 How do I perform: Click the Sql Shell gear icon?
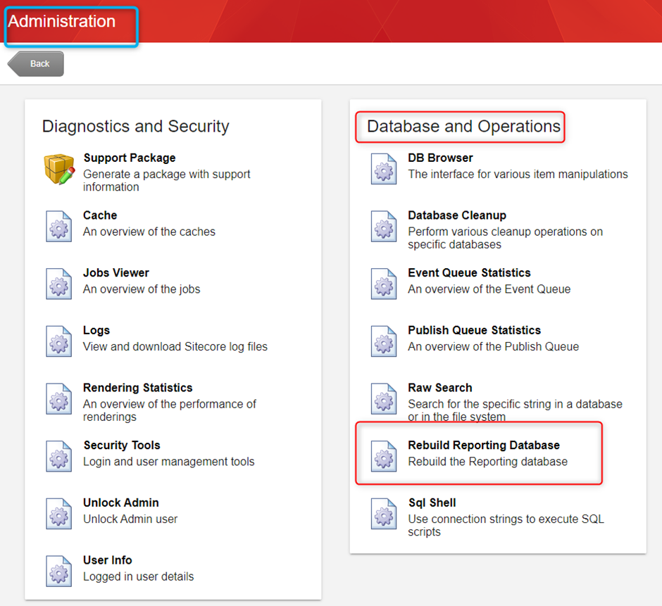coord(384,514)
